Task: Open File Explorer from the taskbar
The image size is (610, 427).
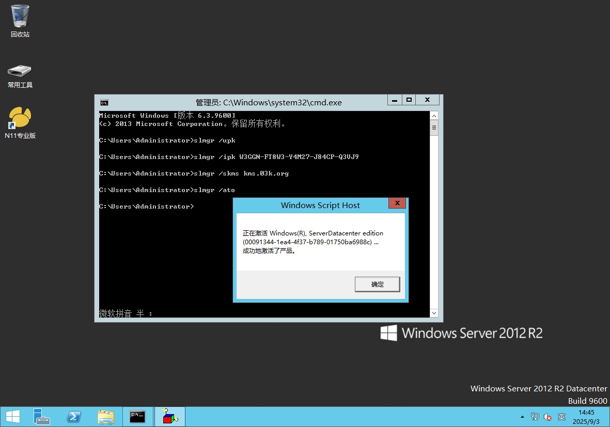Action: (106, 416)
